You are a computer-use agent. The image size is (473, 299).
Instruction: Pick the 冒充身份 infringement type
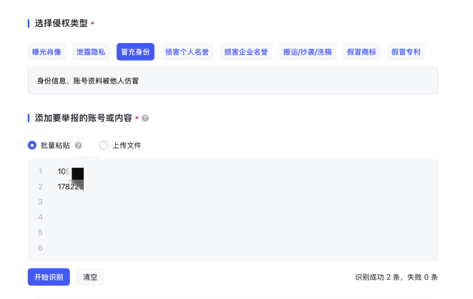[x=135, y=52]
